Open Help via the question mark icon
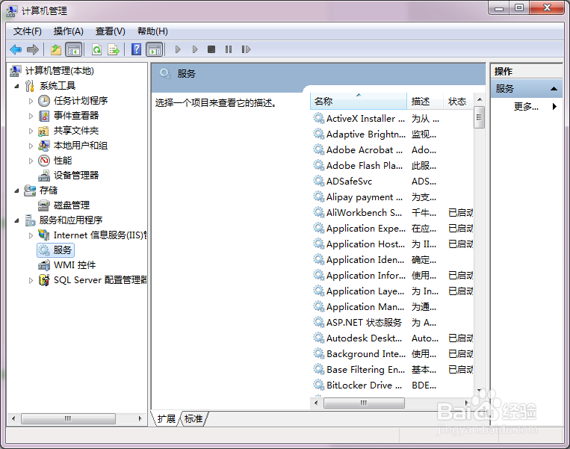The height and width of the screenshot is (449, 570). (136, 49)
